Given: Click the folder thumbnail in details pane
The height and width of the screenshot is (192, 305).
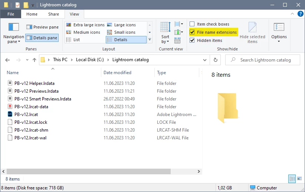Looking at the screenshot, I should (x=227, y=108).
